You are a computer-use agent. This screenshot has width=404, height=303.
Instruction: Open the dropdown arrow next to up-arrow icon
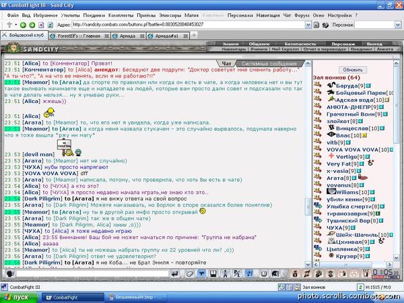click(15, 25)
